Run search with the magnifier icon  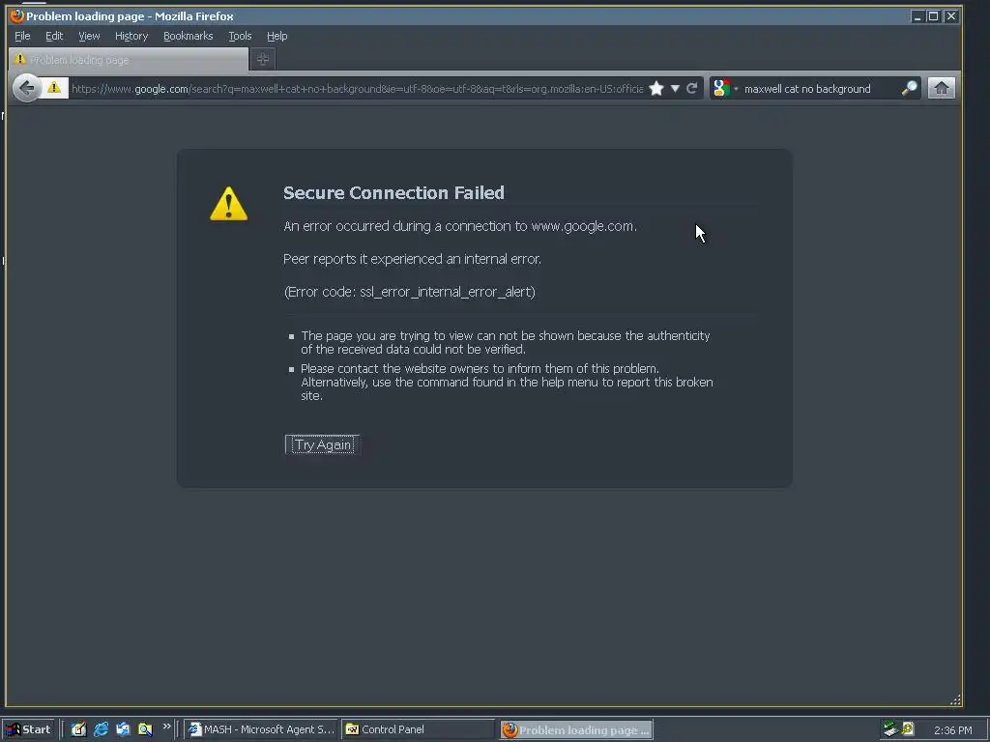[x=909, y=88]
